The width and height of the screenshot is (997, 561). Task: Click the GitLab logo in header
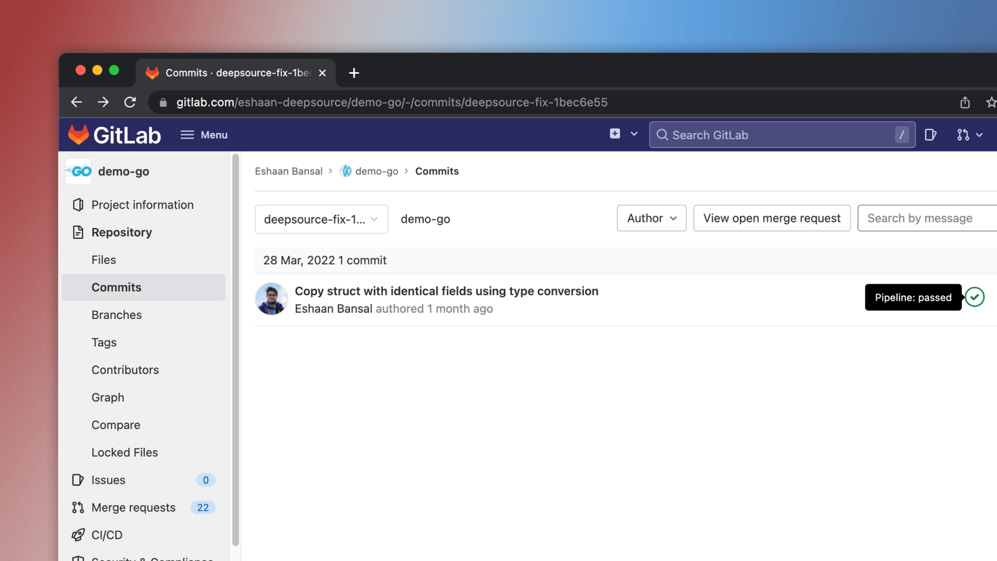(x=114, y=135)
